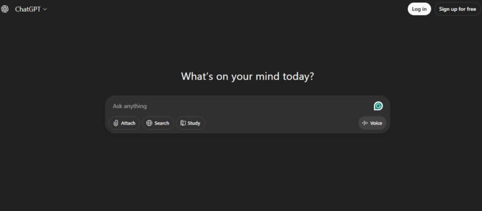
Task: Click the empty dark area below the composer
Action: pos(247,174)
